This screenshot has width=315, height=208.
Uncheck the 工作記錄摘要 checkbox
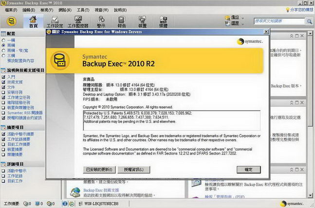tap(3, 139)
